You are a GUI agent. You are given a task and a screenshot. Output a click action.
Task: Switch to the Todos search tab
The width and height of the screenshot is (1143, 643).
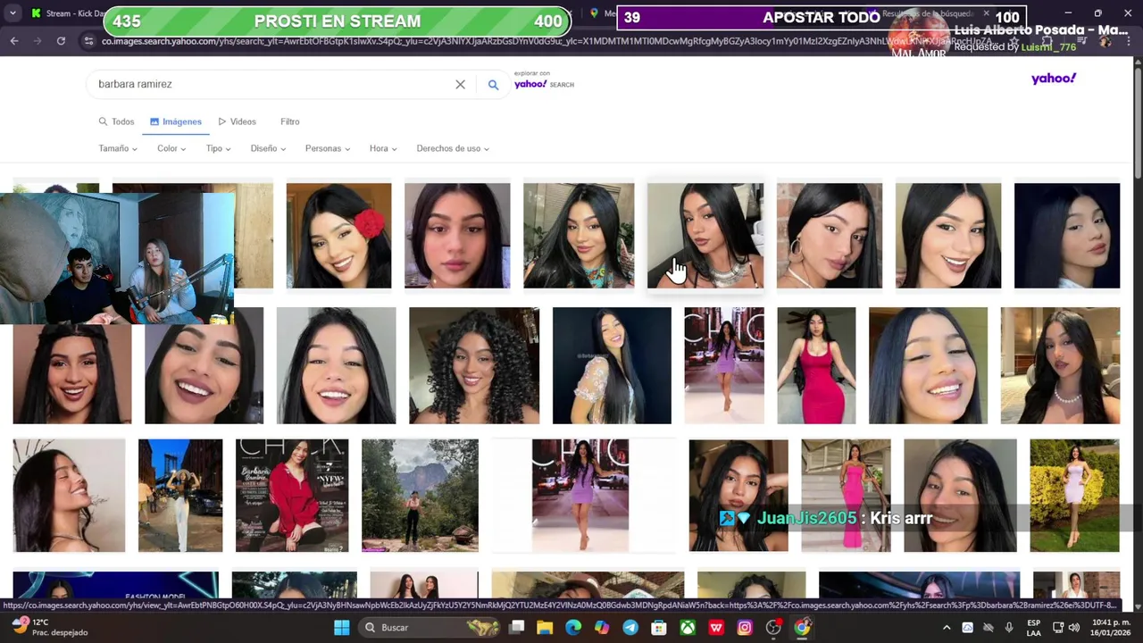[116, 121]
